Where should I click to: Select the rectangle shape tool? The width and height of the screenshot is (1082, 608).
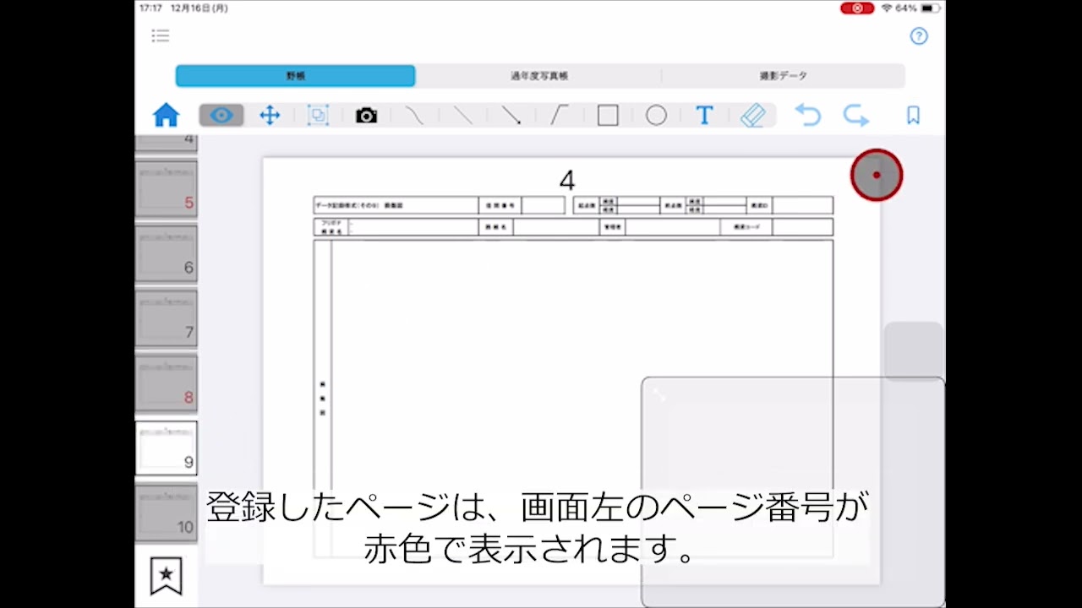point(608,116)
